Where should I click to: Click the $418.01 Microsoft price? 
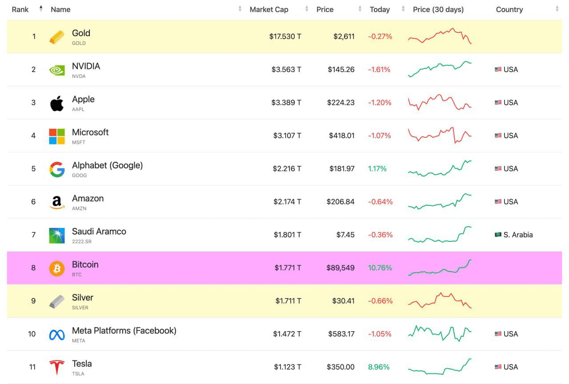342,136
